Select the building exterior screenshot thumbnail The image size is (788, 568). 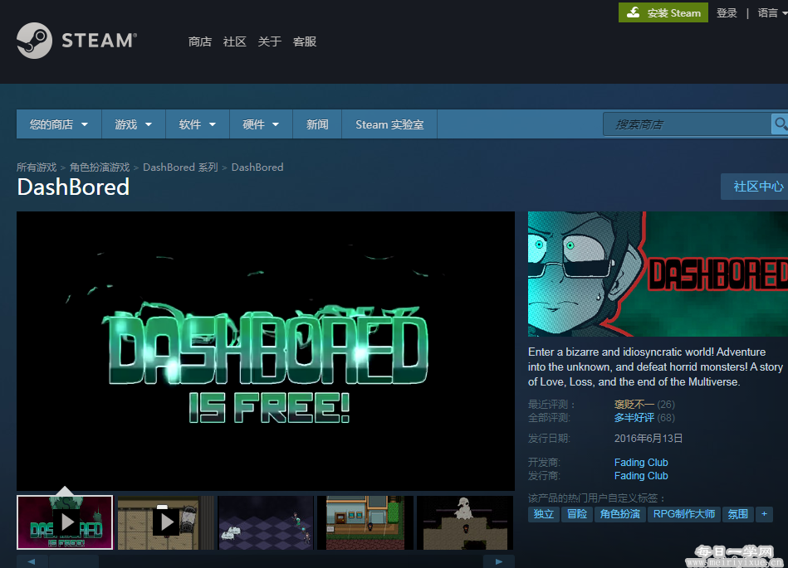point(365,522)
